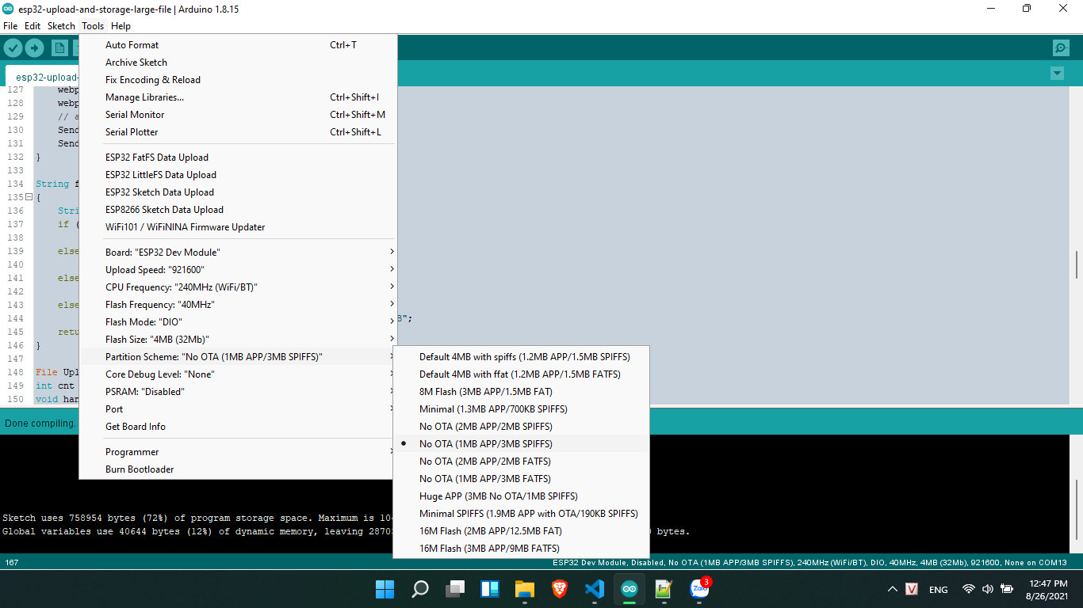Collapse the code fold at line 135
1083x608 pixels.
29,197
